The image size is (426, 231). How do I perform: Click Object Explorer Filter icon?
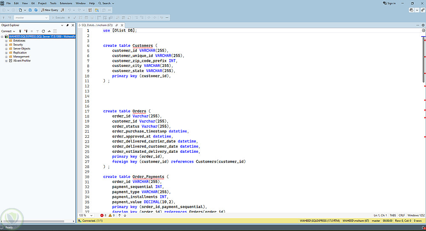coord(37,31)
